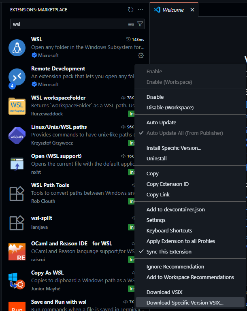The width and height of the screenshot is (247, 311).
Task: Open the Remote Development extension entry
Action: coord(68,77)
